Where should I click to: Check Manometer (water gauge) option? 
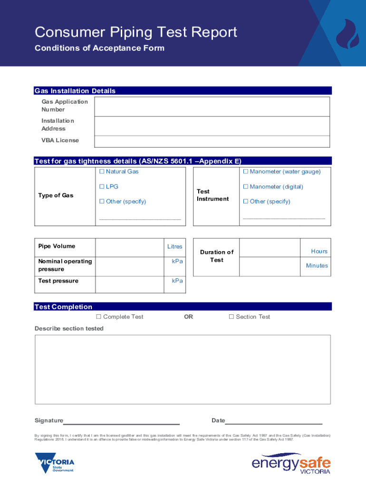tap(246, 172)
